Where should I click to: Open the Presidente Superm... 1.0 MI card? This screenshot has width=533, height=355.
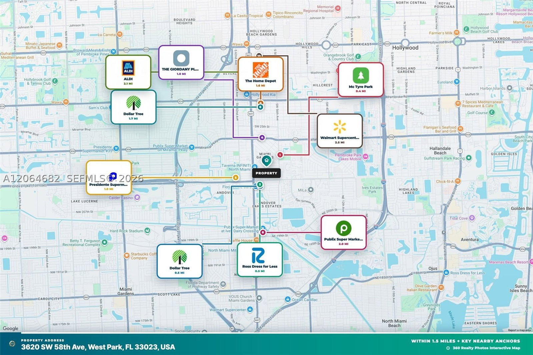pos(109,177)
